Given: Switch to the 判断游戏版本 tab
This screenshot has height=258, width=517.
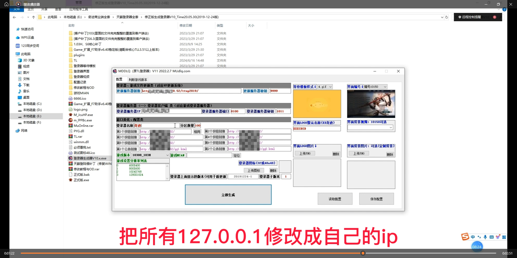Looking at the screenshot, I should coord(138,80).
